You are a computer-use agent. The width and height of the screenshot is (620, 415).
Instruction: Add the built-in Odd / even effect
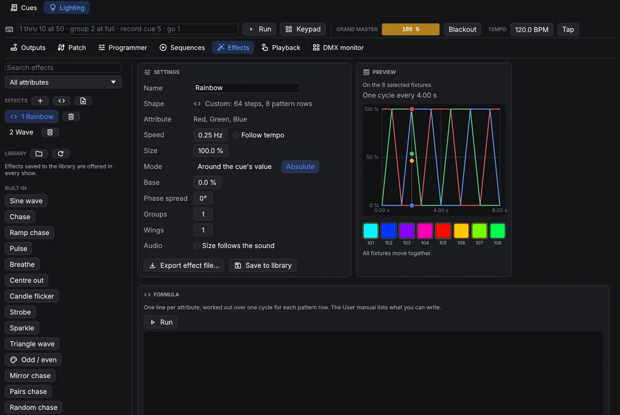[33, 360]
